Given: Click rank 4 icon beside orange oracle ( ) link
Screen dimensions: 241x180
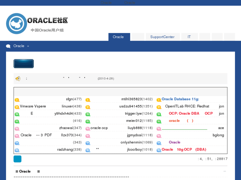Looking at the screenshot, I should [159, 122].
